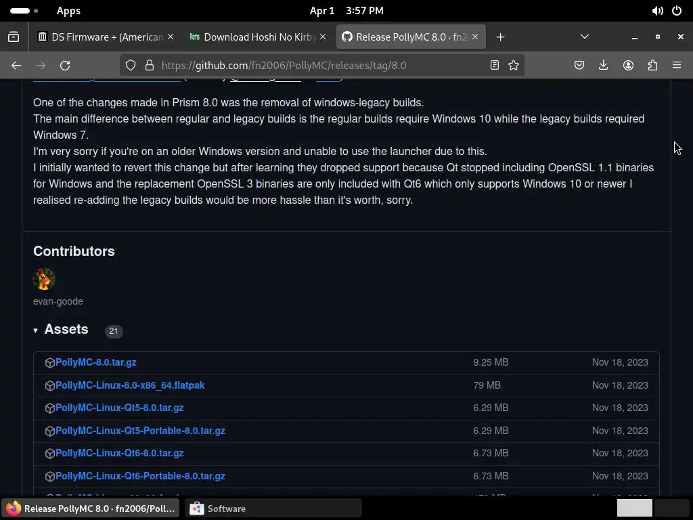The image size is (693, 520).
Task: Click the evan-goode contributor name
Action: pyautogui.click(x=58, y=301)
